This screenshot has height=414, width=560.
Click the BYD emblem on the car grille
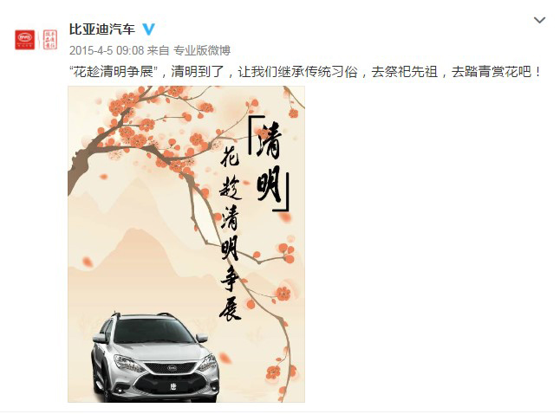click(x=173, y=367)
